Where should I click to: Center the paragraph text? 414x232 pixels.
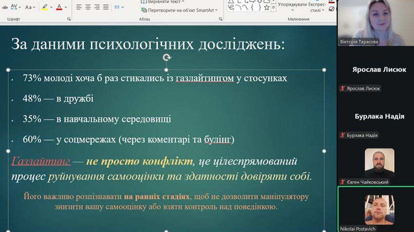[88, 7]
